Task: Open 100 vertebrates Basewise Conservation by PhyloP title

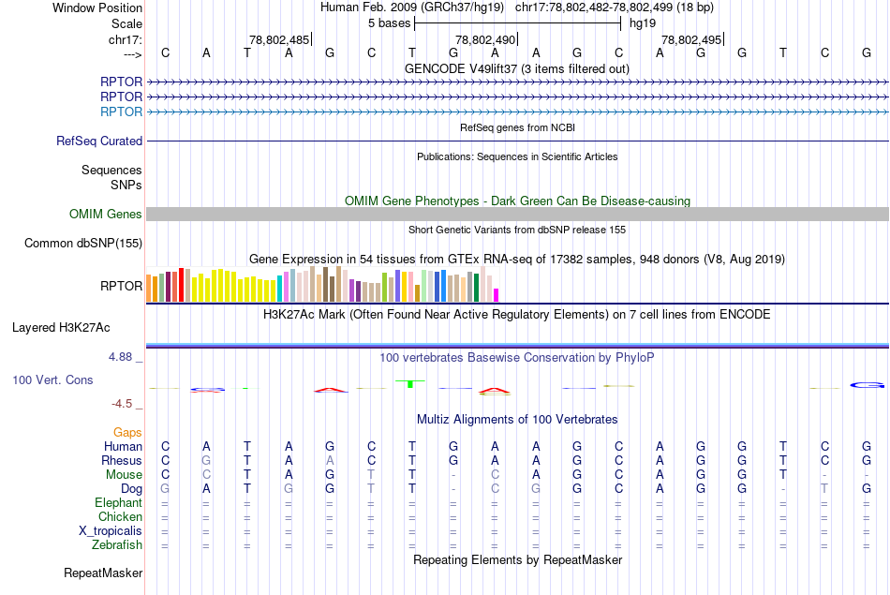Action: [517, 358]
